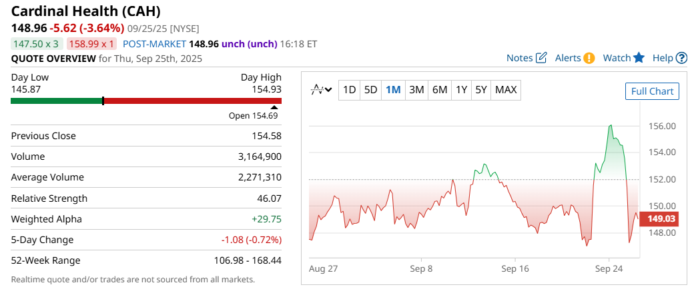This screenshot has height=295, width=696.
Task: Click the Help question mark icon
Action: 681,58
